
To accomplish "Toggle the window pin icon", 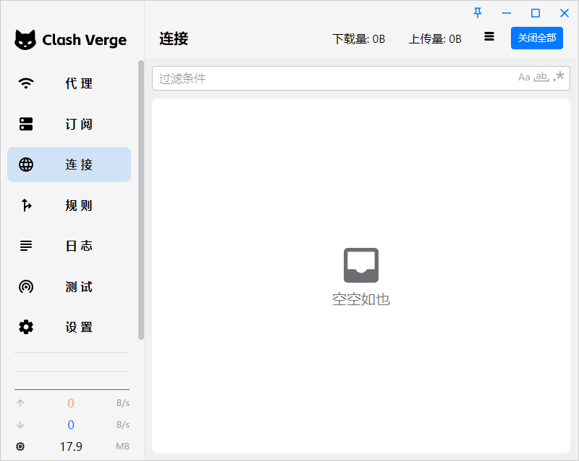I will point(477,12).
